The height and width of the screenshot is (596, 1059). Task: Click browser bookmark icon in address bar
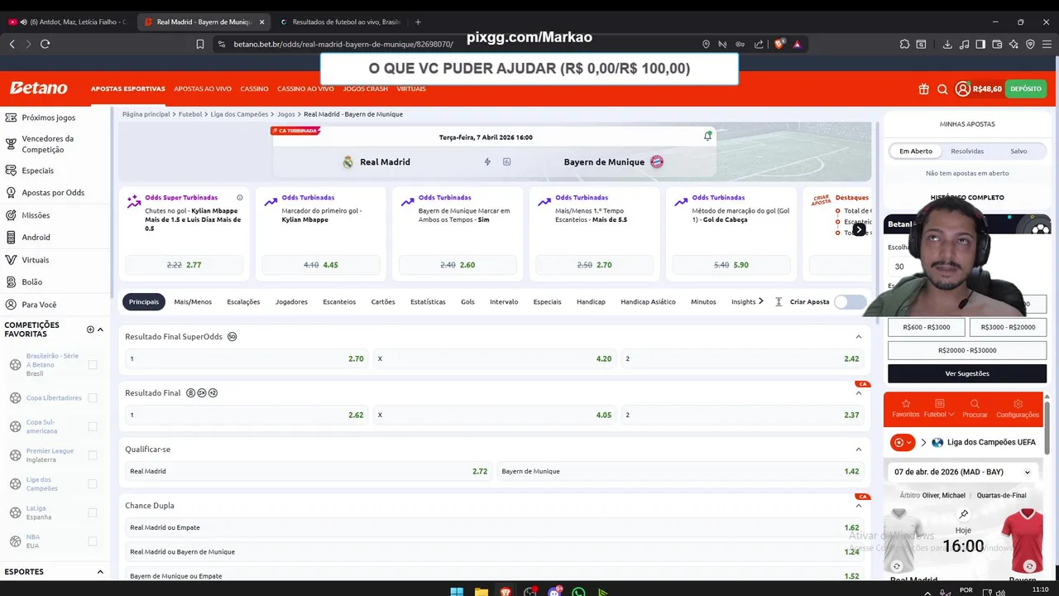pyautogui.click(x=199, y=44)
